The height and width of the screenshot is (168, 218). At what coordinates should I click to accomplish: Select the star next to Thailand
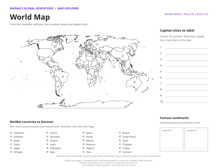click(x=120, y=144)
